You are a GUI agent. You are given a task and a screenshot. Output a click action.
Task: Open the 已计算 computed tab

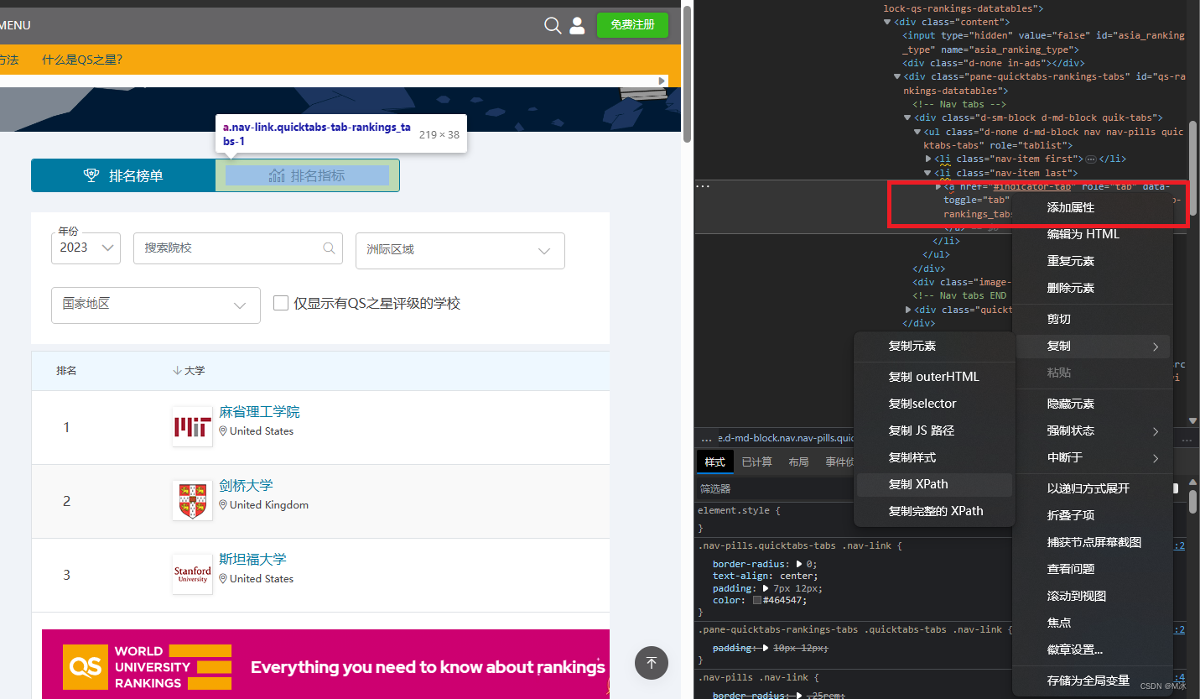point(757,462)
